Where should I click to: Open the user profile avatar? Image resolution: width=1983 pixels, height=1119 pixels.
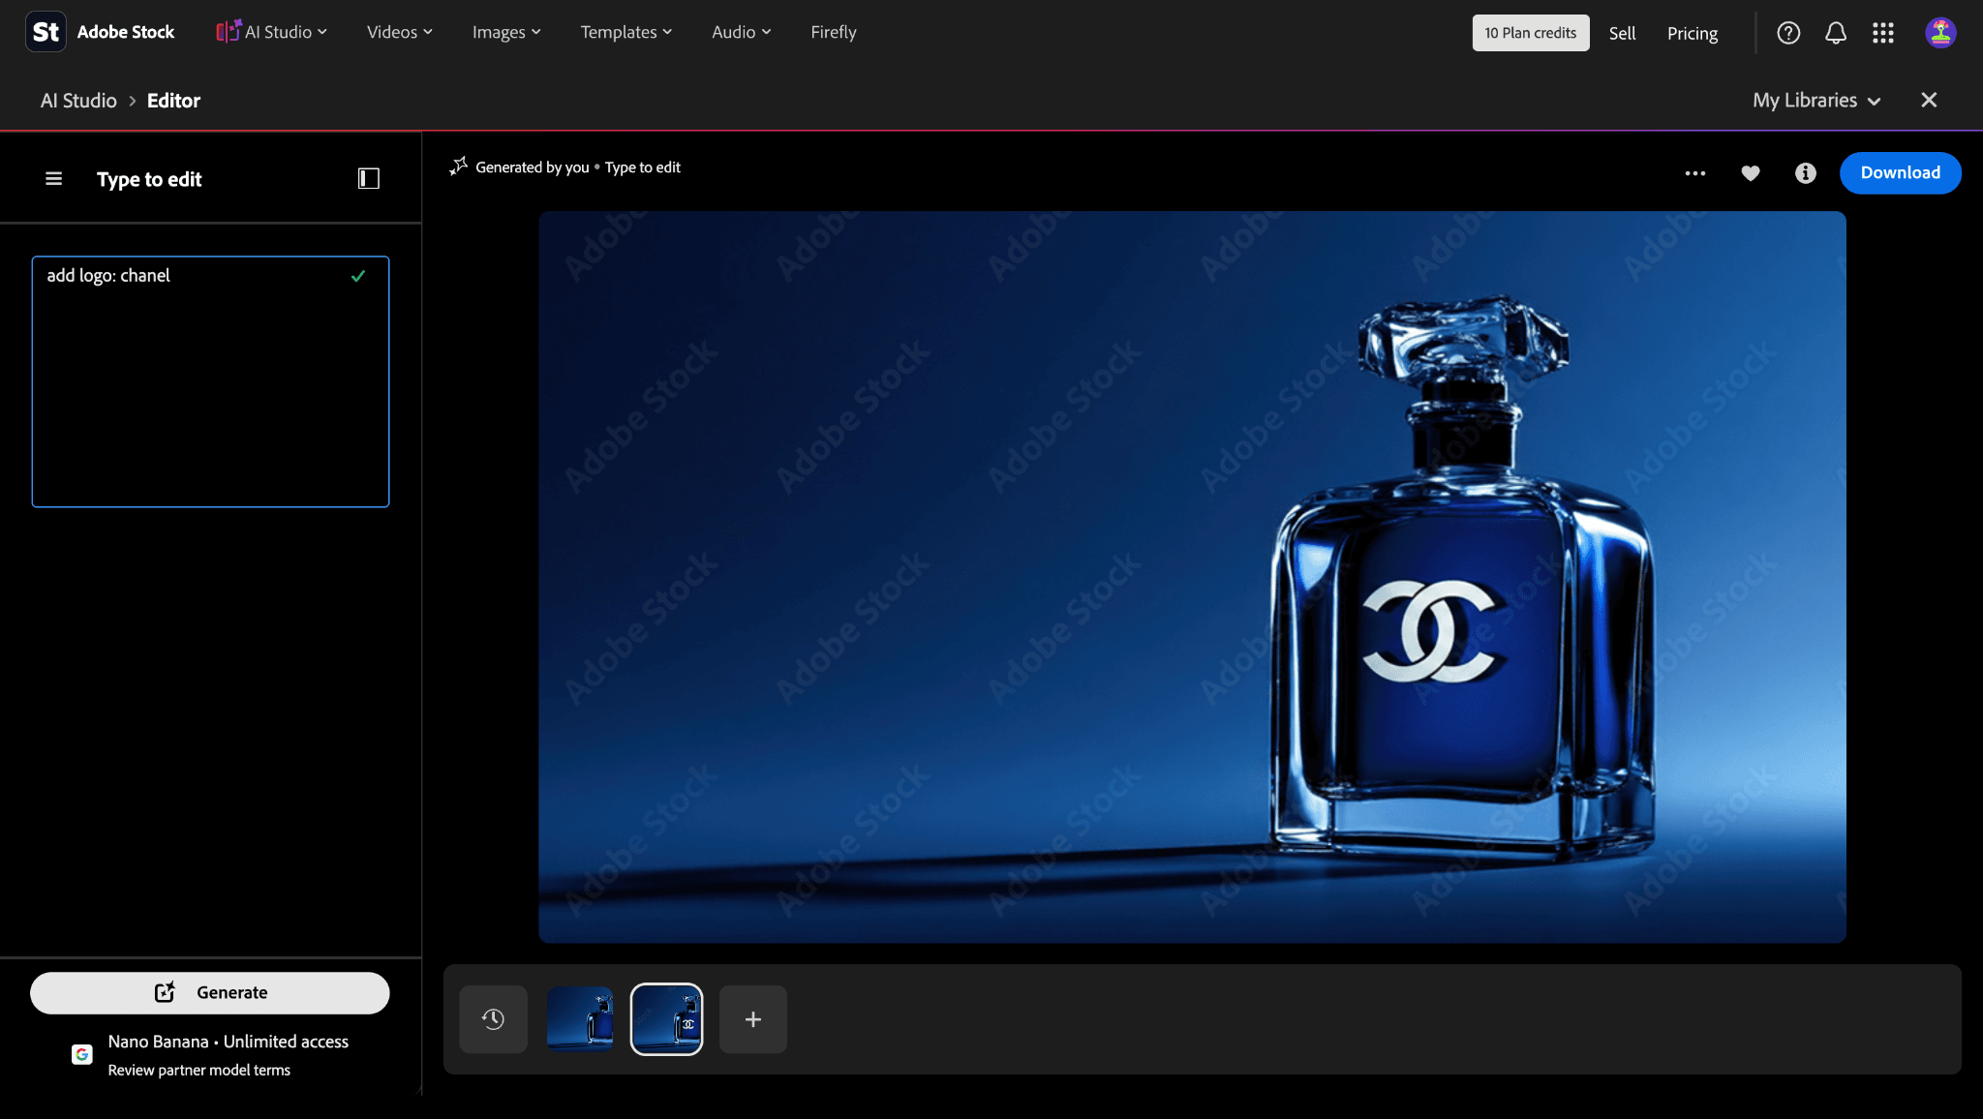click(x=1940, y=33)
